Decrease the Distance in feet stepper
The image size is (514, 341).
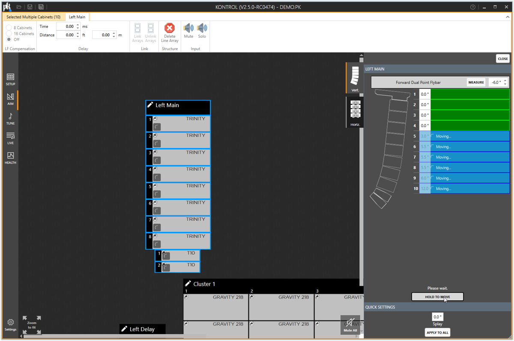[78, 37]
